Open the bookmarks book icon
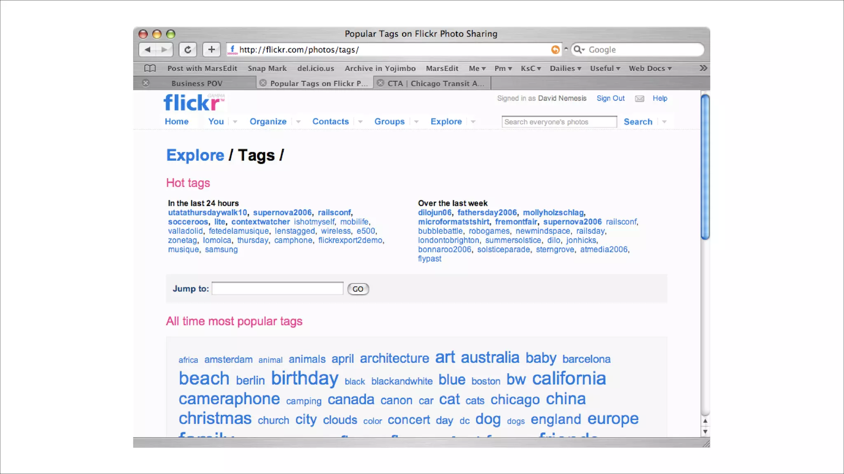This screenshot has height=474, width=844. click(x=150, y=68)
